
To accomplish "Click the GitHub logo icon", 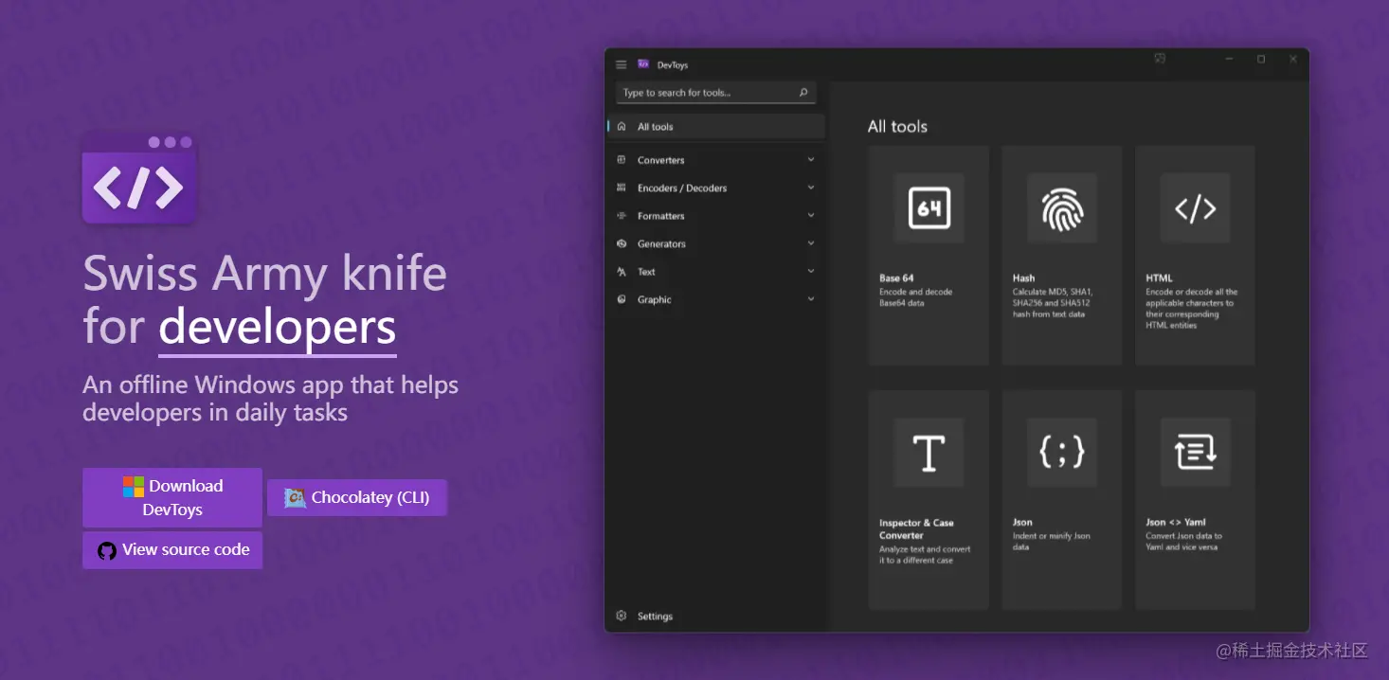I will tap(107, 550).
